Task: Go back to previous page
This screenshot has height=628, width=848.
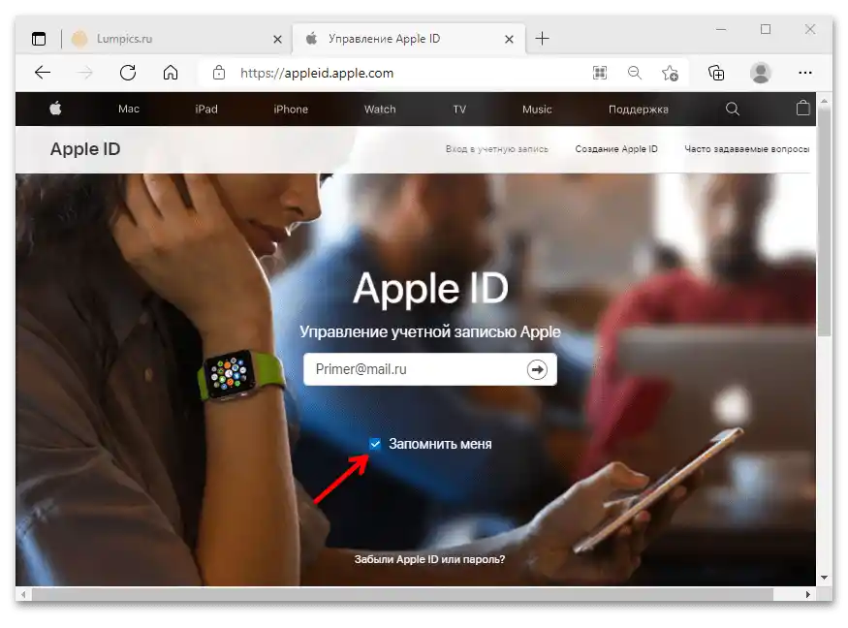Action: tap(43, 73)
